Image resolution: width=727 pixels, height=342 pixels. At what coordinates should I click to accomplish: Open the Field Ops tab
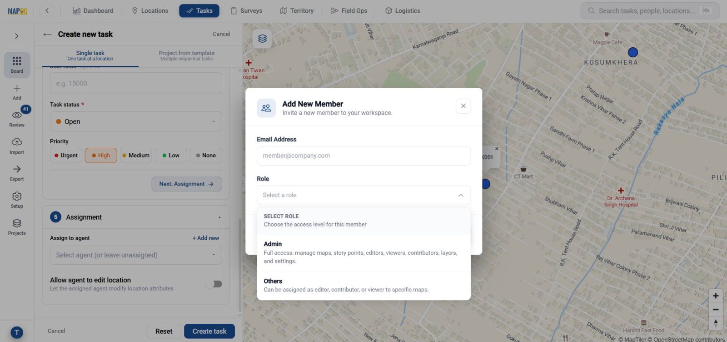tap(349, 10)
